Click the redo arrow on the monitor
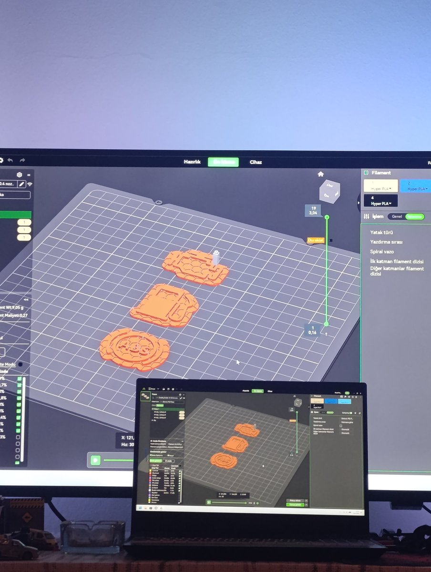 point(22,160)
